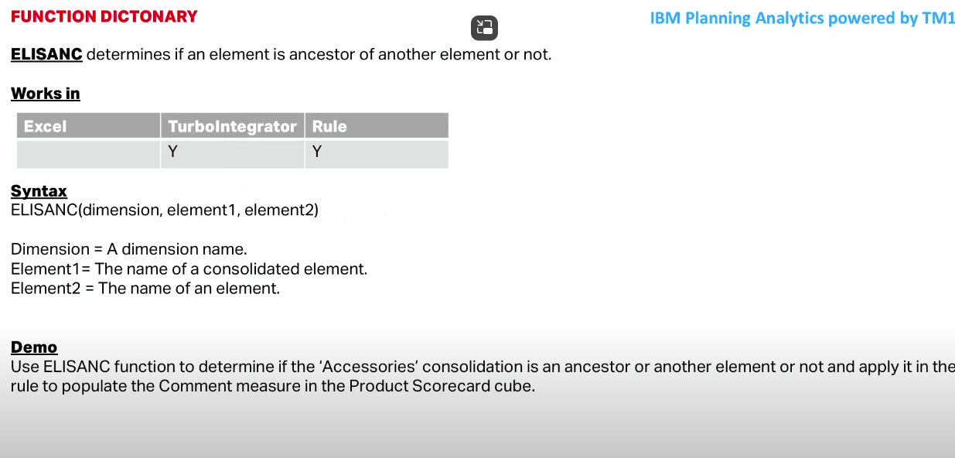The width and height of the screenshot is (955, 458).
Task: Click the Demo heading
Action: tap(34, 347)
